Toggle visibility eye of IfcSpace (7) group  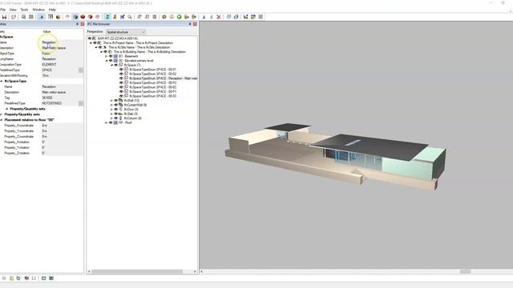click(115, 65)
